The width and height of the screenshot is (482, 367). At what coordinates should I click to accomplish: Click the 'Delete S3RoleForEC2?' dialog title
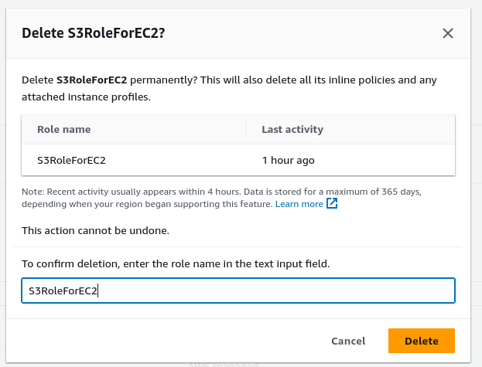click(94, 33)
